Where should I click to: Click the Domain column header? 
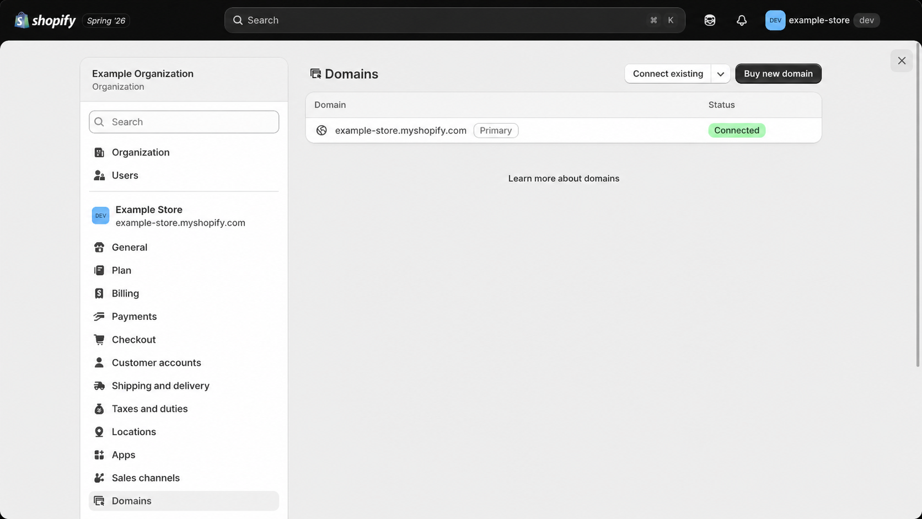(330, 105)
